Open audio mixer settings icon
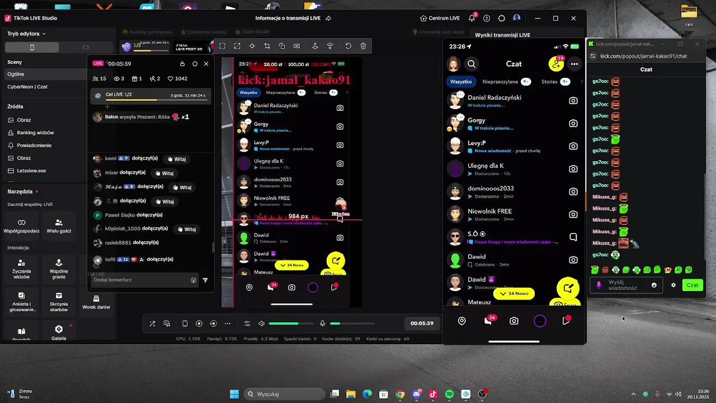This screenshot has height=403, width=716. pyautogui.click(x=247, y=324)
